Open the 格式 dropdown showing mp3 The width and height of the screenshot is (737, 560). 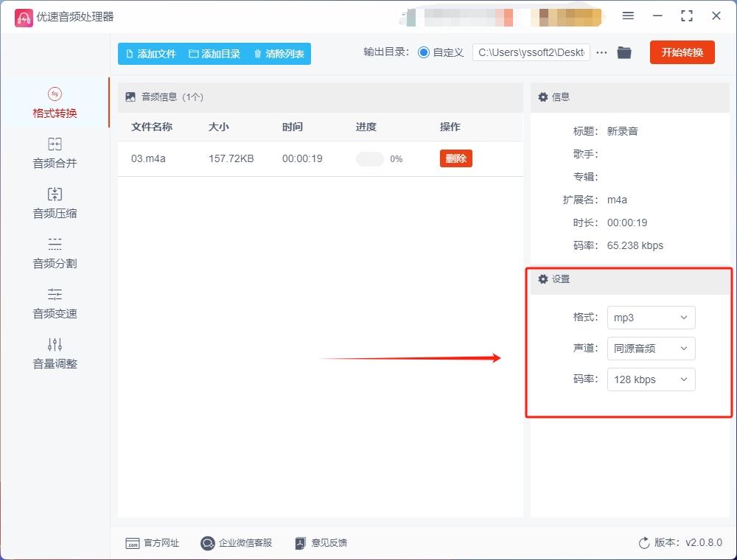click(x=651, y=318)
